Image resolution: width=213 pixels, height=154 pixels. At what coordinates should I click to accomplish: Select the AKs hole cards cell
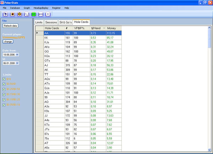pyautogui.click(x=54, y=47)
